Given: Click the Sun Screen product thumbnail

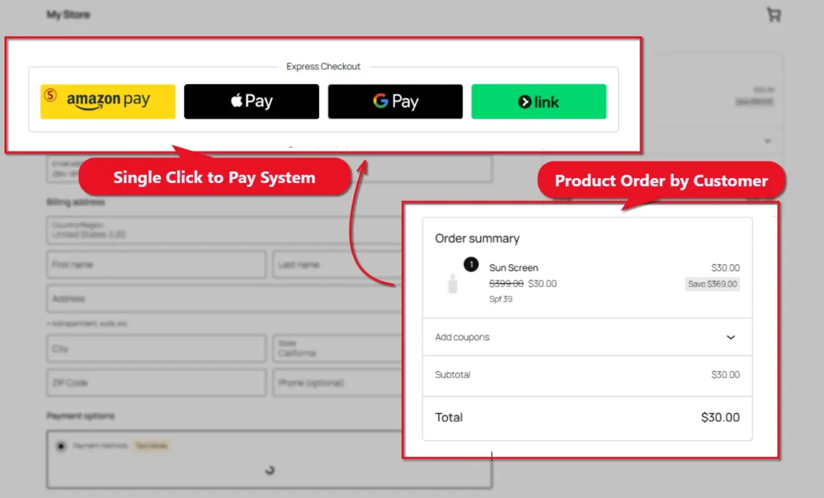Looking at the screenshot, I should pos(453,283).
